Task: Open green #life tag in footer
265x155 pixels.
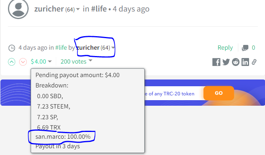Action: pos(61,48)
